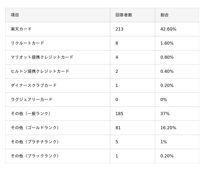Select the 楽天カード row label
Image resolution: width=209 pixels, height=171 pixels.
pos(21,29)
